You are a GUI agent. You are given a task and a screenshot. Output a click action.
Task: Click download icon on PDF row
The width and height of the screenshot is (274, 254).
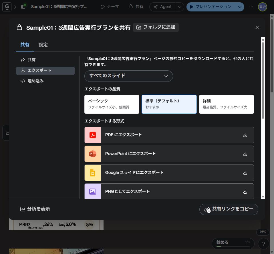[x=245, y=135]
